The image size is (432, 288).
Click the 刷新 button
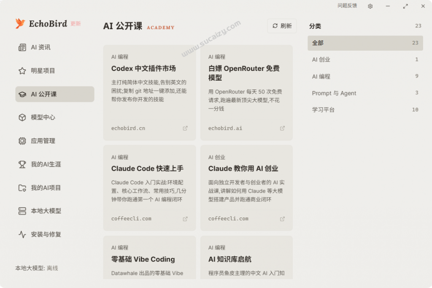coord(282,26)
